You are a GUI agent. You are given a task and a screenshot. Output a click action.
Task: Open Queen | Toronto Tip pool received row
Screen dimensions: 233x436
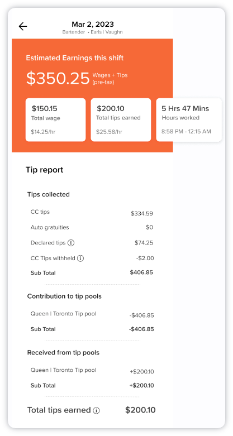[92, 371]
